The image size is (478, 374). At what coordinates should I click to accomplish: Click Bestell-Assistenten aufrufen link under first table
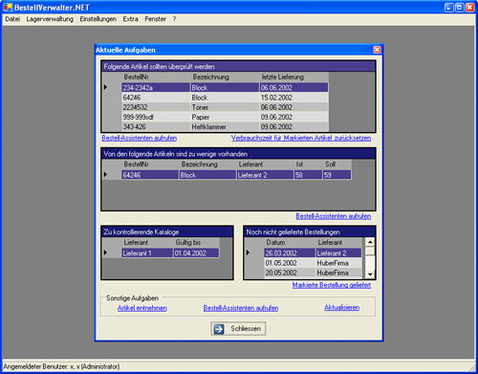coord(139,138)
